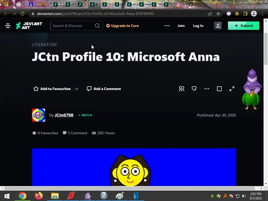The image size is (268, 201).
Task: Open Chrome three-dot menu
Action: pyautogui.click(x=262, y=14)
